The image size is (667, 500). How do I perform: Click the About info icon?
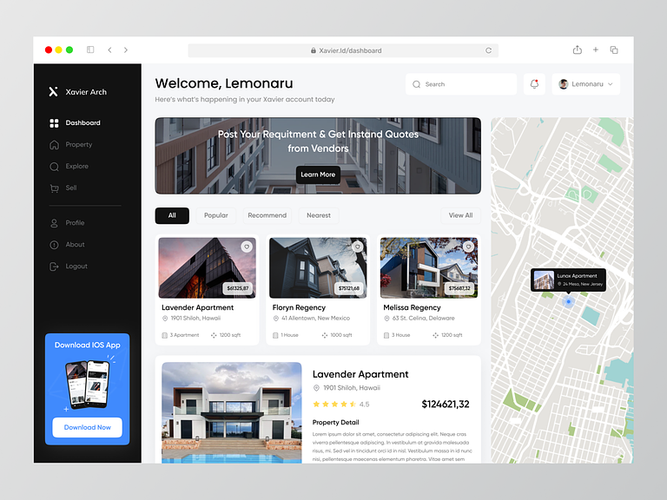54,245
